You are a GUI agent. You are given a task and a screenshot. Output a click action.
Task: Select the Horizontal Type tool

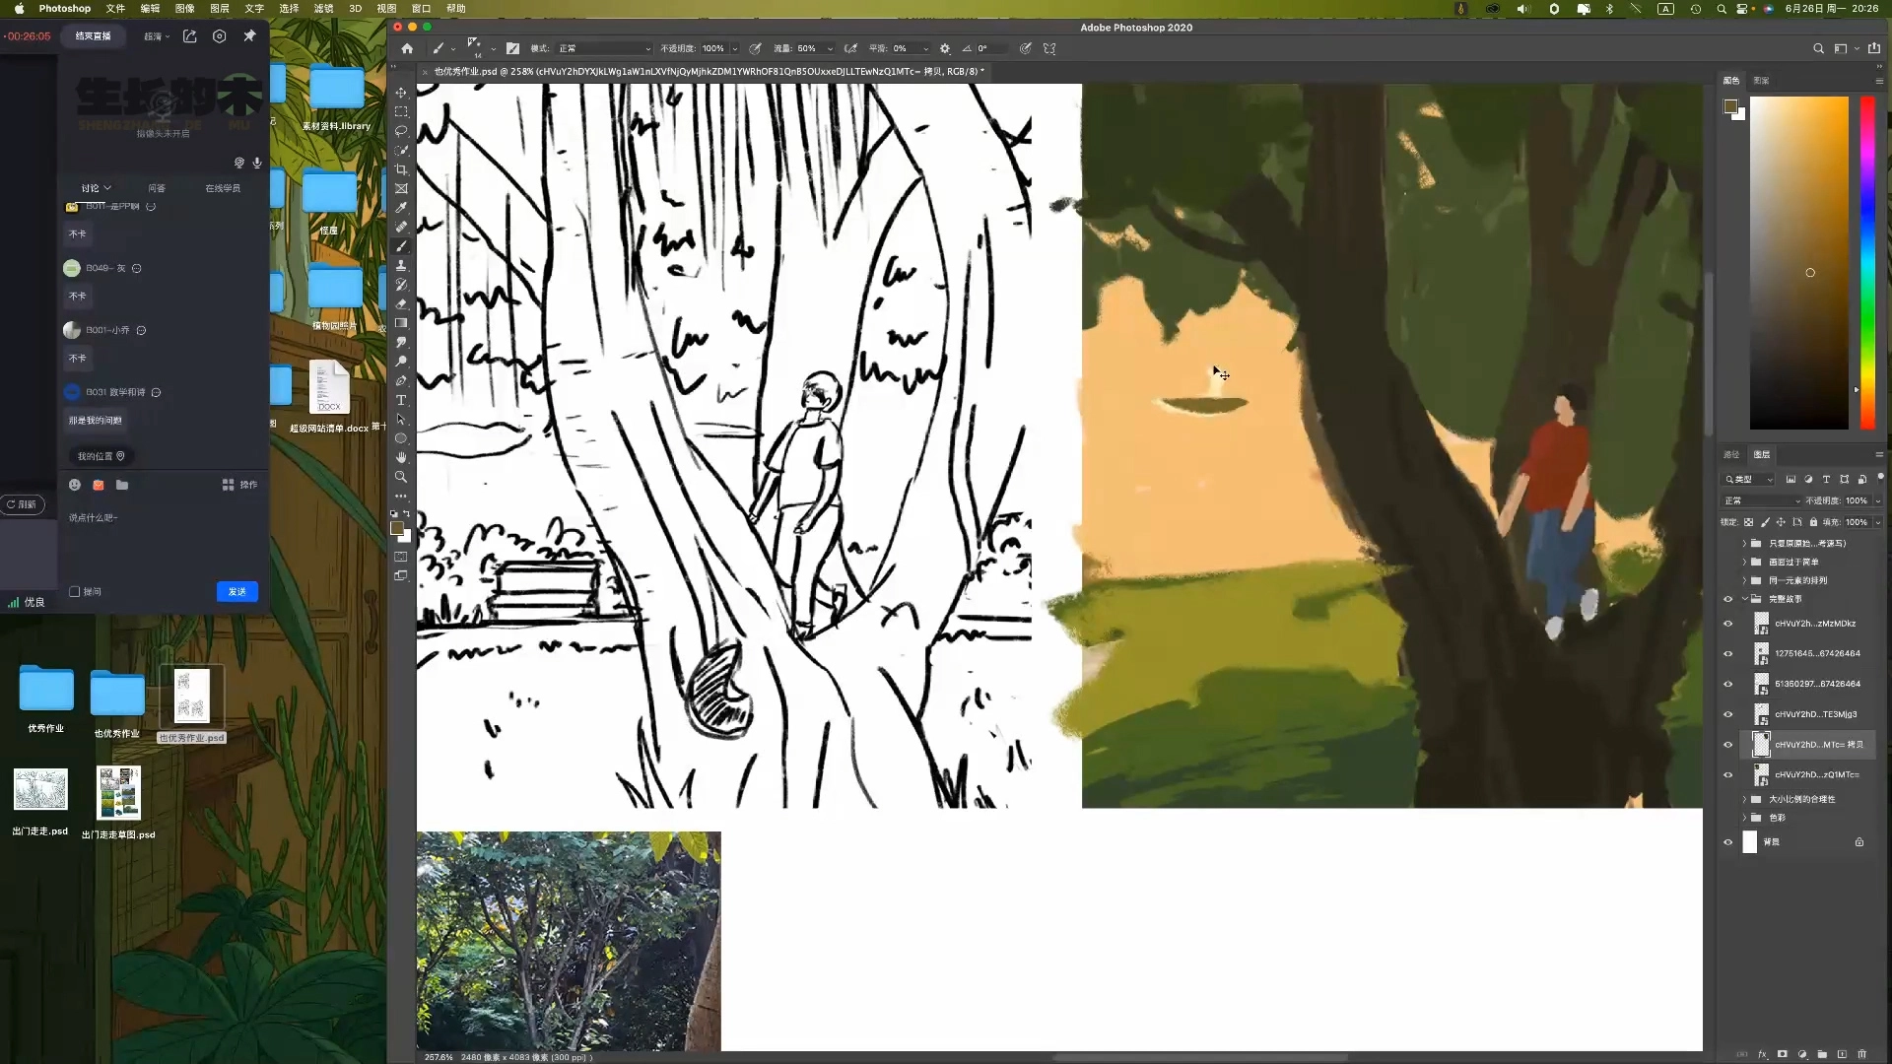click(x=401, y=400)
